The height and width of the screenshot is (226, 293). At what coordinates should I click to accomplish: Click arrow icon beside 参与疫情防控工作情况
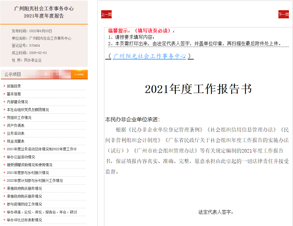point(4,204)
